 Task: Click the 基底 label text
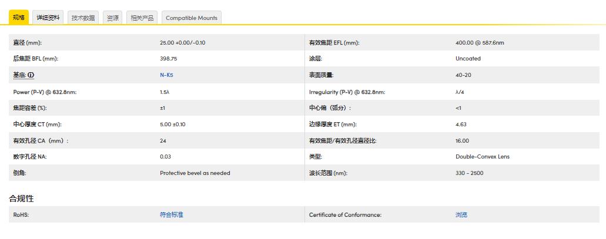tap(19, 75)
